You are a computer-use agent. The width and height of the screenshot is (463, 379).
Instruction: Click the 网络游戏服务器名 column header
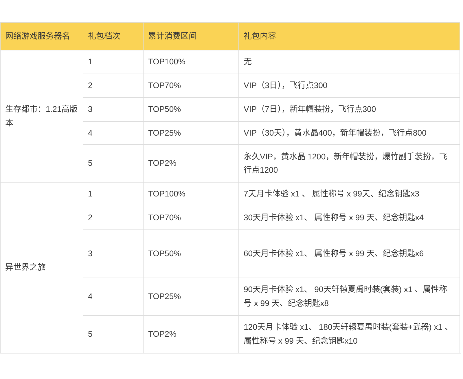click(x=38, y=36)
